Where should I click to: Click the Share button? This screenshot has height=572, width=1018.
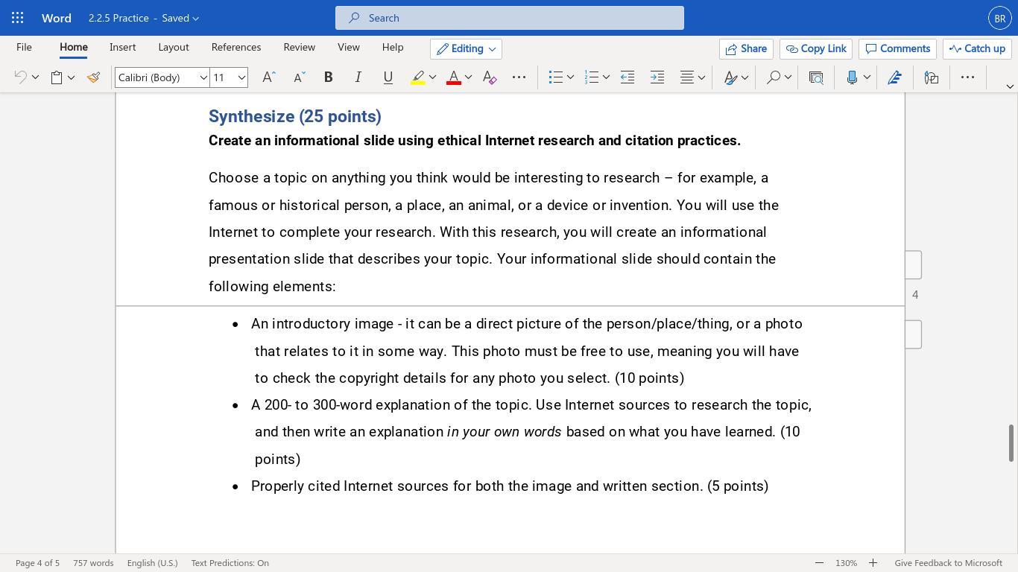pyautogui.click(x=746, y=49)
